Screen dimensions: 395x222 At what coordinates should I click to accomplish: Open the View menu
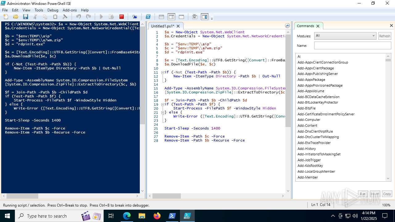tap(27, 10)
